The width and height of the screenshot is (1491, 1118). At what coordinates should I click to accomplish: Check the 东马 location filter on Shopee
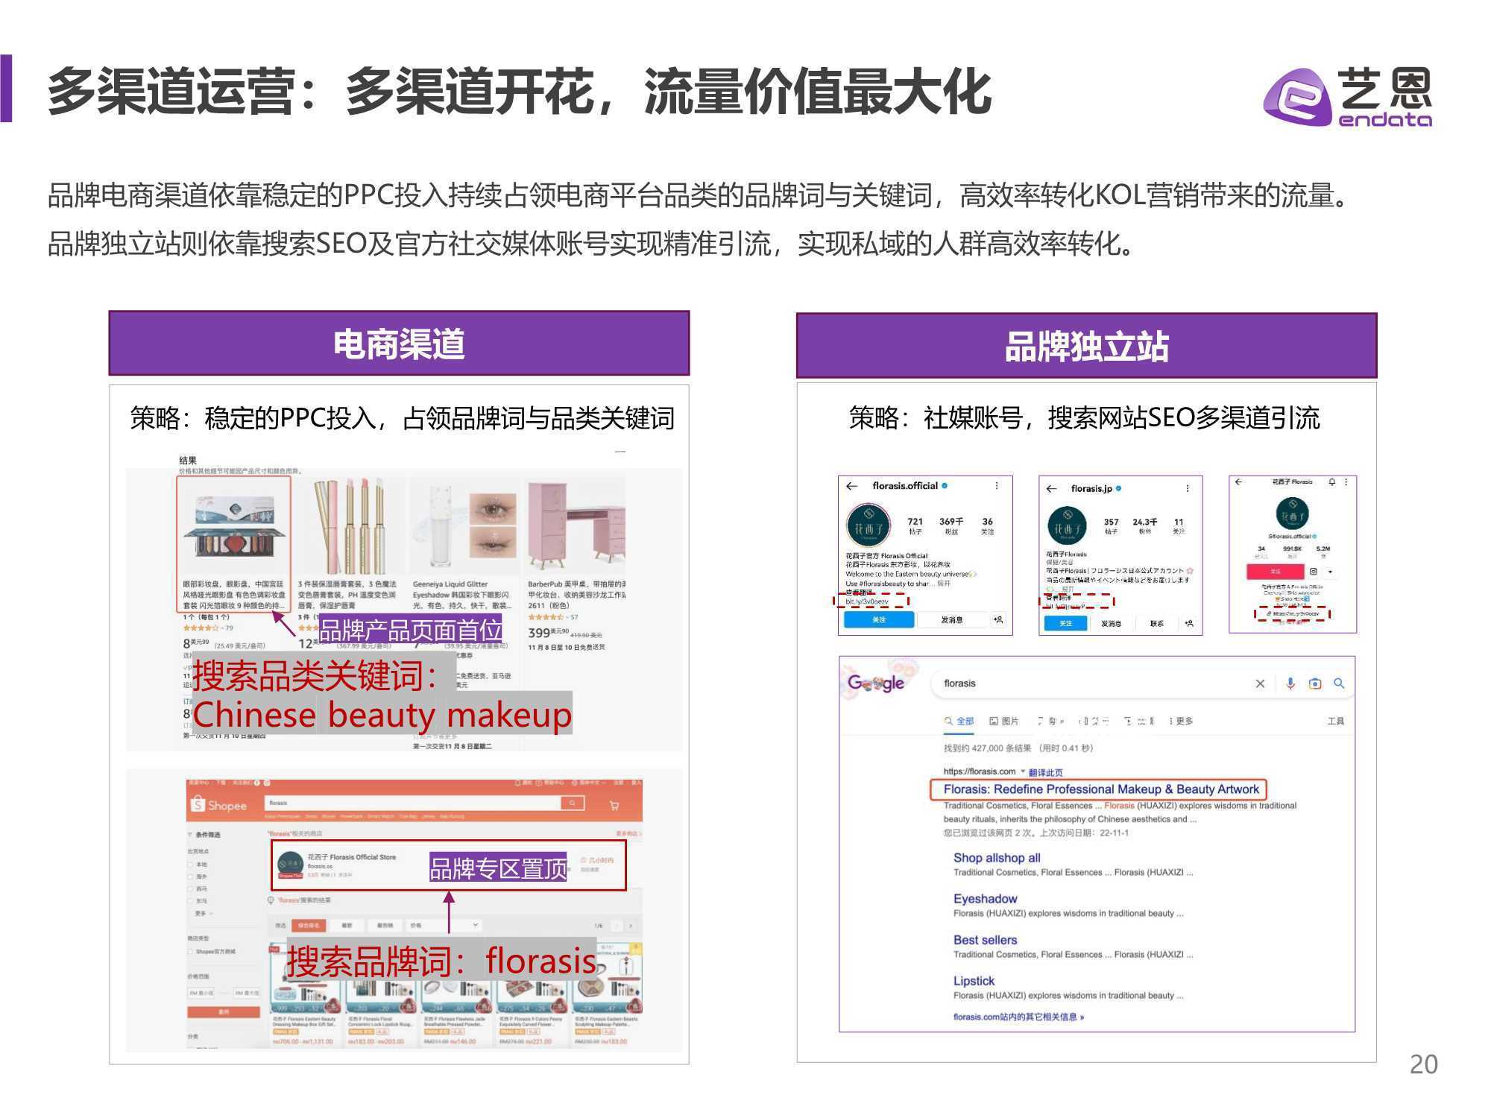(190, 901)
